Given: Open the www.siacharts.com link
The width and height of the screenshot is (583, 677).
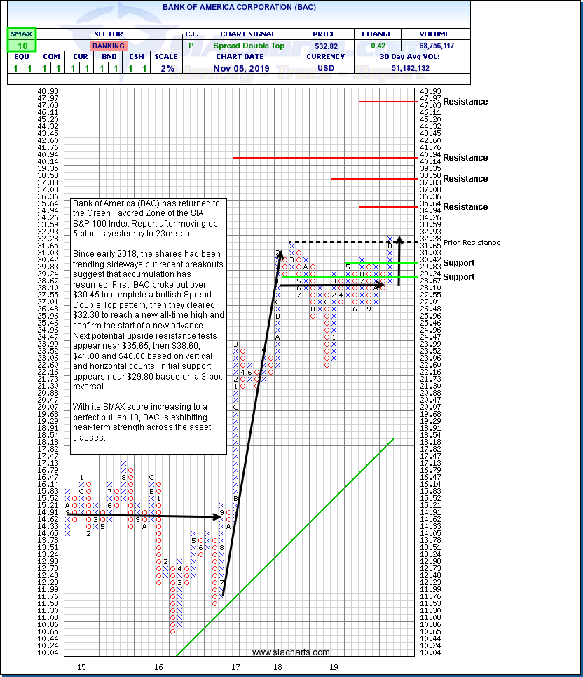Looking at the screenshot, I should (291, 652).
